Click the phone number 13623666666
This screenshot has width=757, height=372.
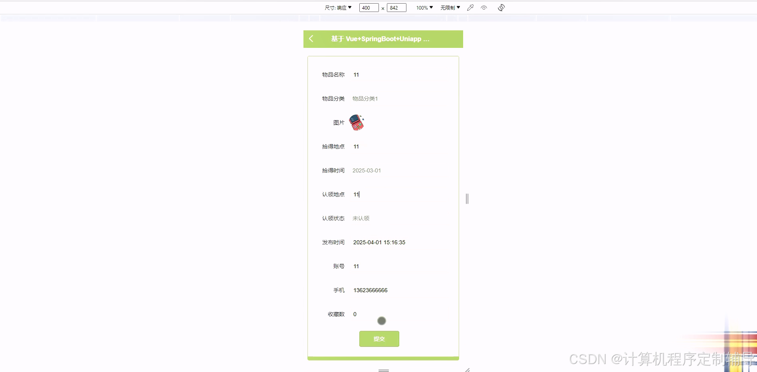pyautogui.click(x=370, y=290)
